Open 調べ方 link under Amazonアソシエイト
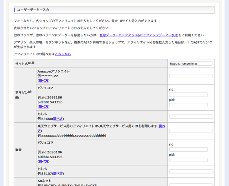Viewport: 229px width, 186px height. [44, 81]
